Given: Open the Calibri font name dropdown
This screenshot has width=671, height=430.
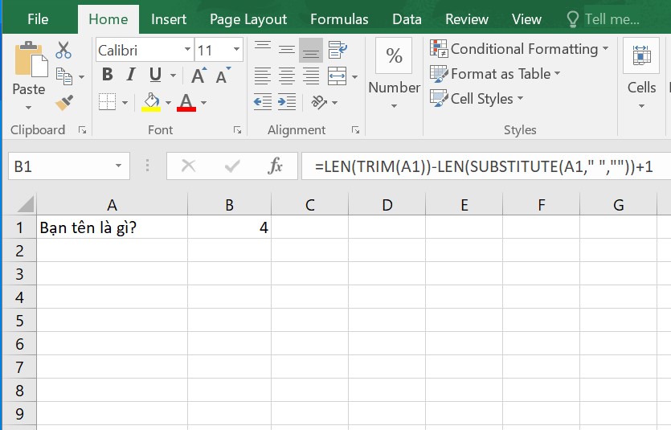Looking at the screenshot, I should tap(187, 49).
